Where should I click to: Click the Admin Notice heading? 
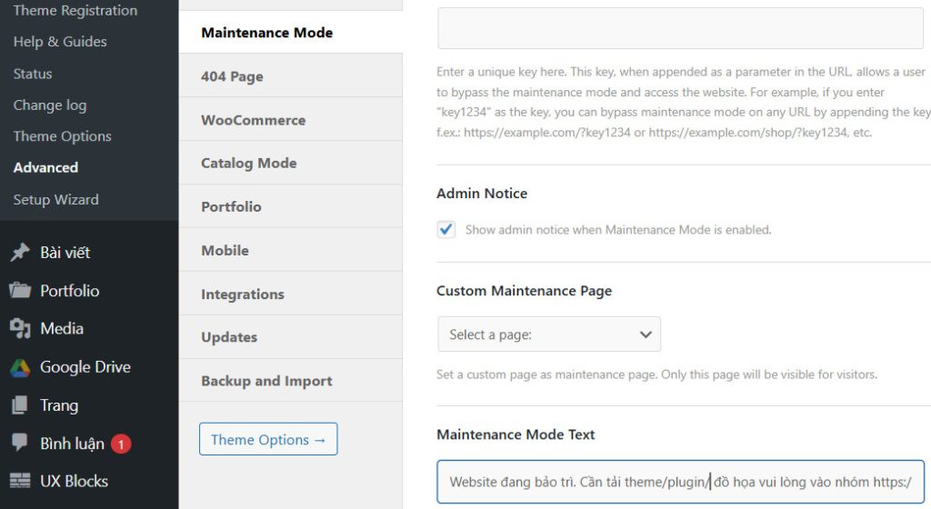point(482,194)
